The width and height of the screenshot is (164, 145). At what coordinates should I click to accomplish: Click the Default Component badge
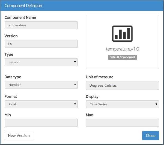122,57
